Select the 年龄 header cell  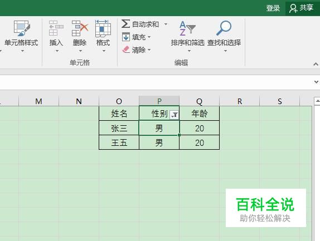click(x=200, y=114)
